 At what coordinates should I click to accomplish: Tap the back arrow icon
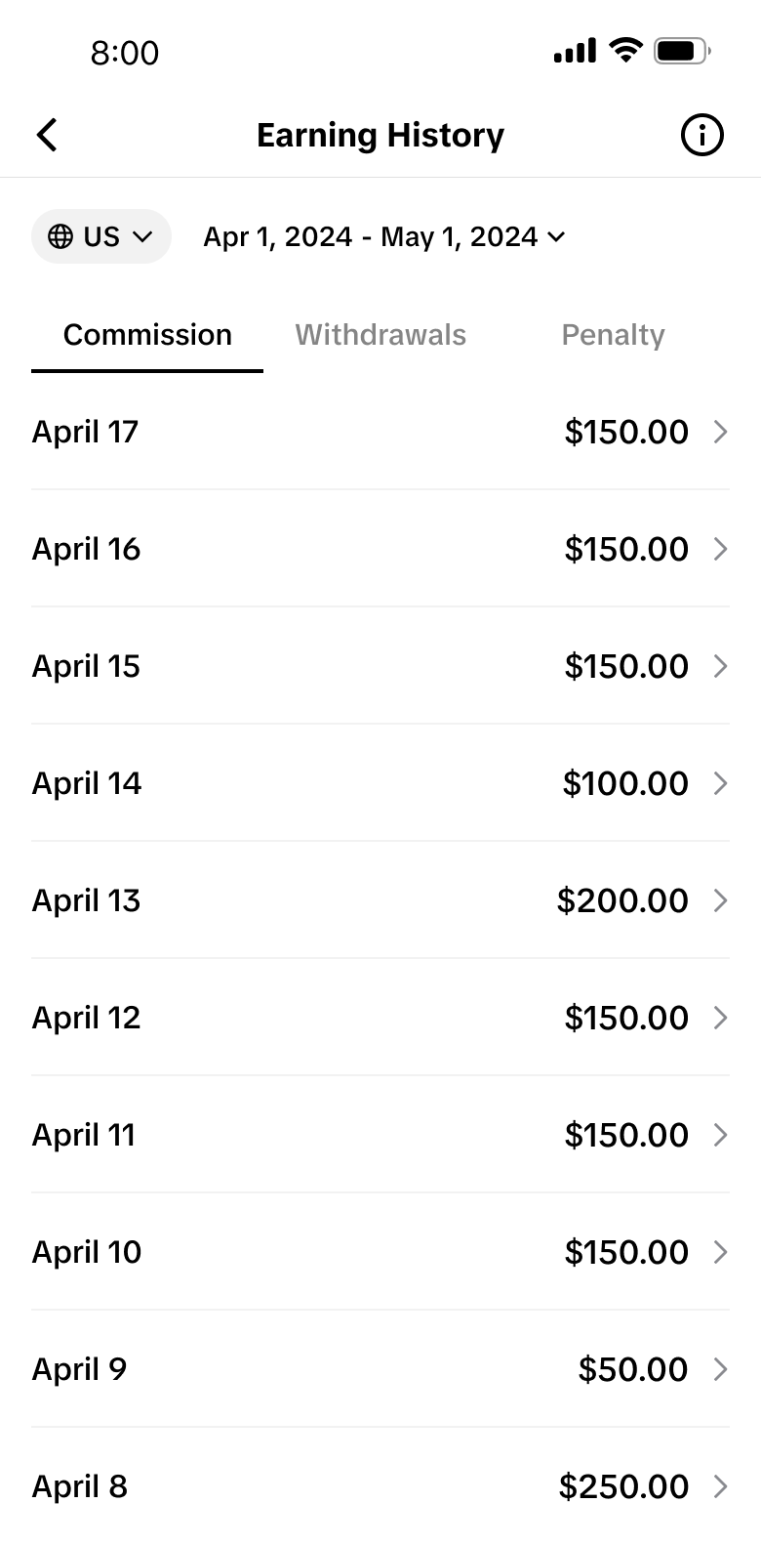(x=47, y=135)
